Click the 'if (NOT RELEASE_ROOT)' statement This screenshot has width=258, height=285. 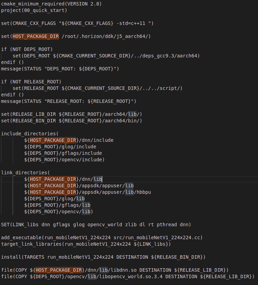(x=31, y=82)
